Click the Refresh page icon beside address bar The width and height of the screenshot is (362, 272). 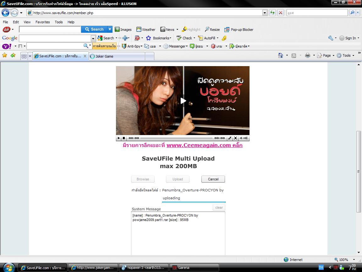(272, 13)
